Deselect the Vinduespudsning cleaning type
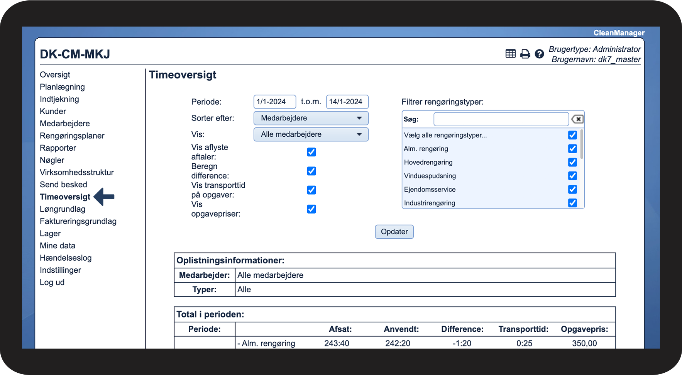 coord(572,176)
